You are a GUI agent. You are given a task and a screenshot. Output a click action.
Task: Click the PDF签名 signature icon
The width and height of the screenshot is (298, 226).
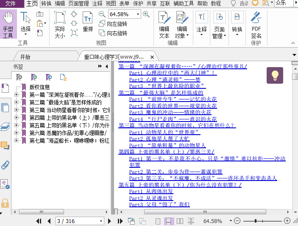[x=256, y=25]
